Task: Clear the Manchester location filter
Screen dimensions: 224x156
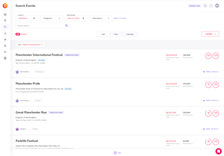Action: coord(34,18)
